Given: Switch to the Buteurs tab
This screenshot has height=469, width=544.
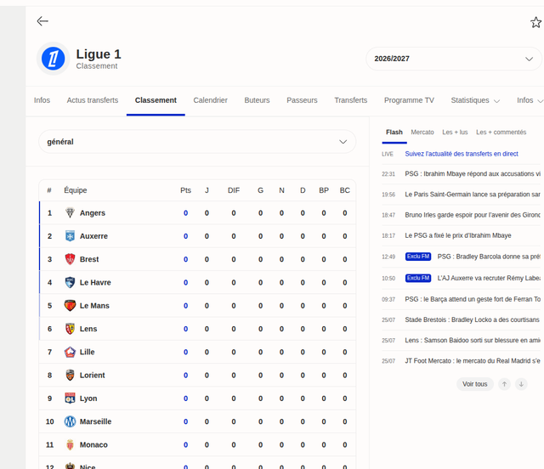Looking at the screenshot, I should [x=257, y=100].
